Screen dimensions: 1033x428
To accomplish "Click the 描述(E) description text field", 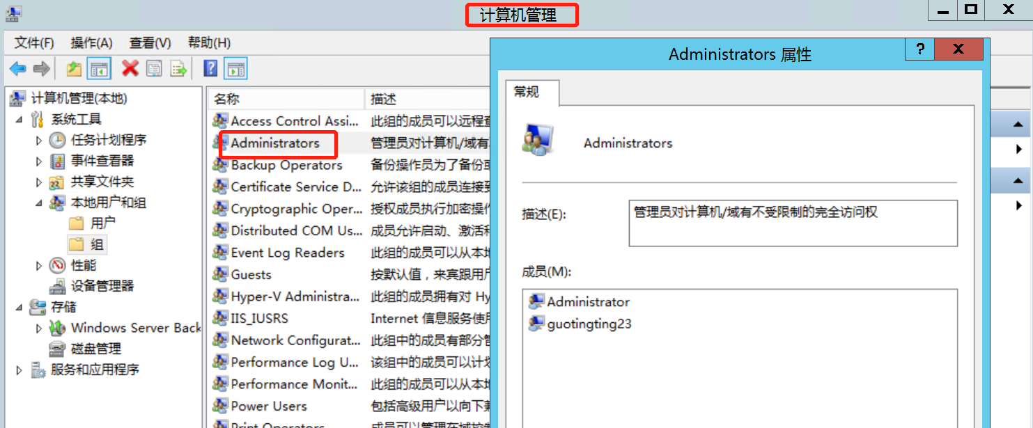I will (x=793, y=223).
